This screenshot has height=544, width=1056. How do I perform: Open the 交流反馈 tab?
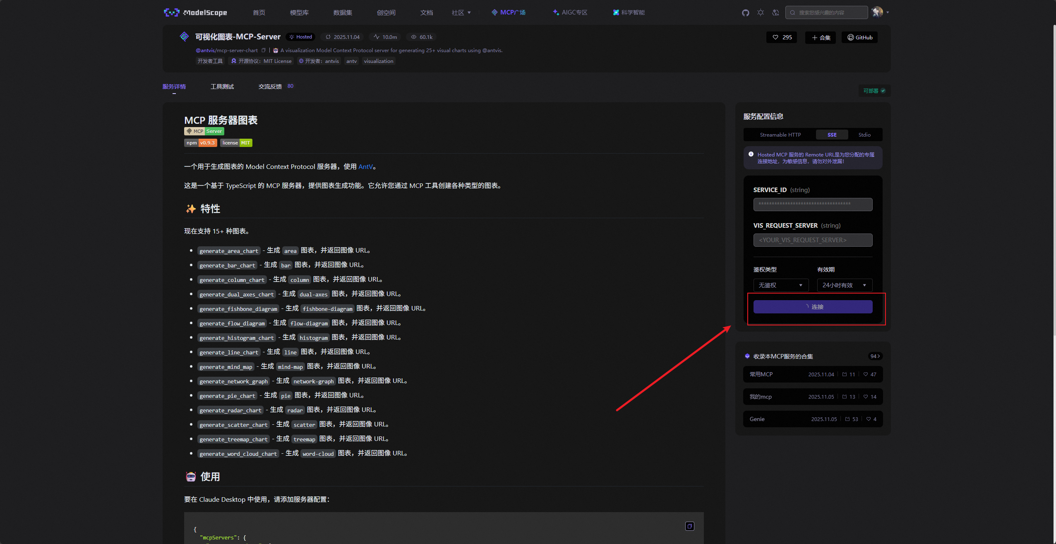[x=270, y=87]
